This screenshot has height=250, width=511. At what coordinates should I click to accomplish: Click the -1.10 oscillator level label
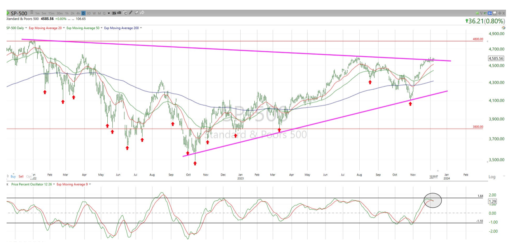point(479,221)
